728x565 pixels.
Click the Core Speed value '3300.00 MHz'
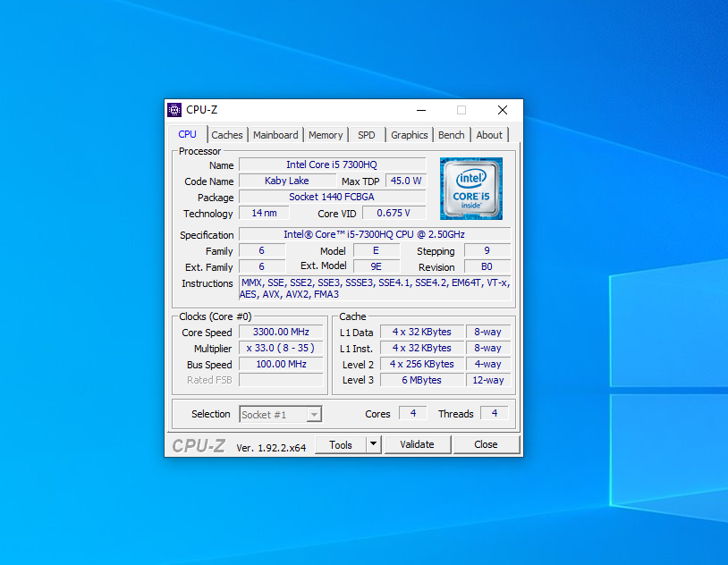pyautogui.click(x=281, y=332)
